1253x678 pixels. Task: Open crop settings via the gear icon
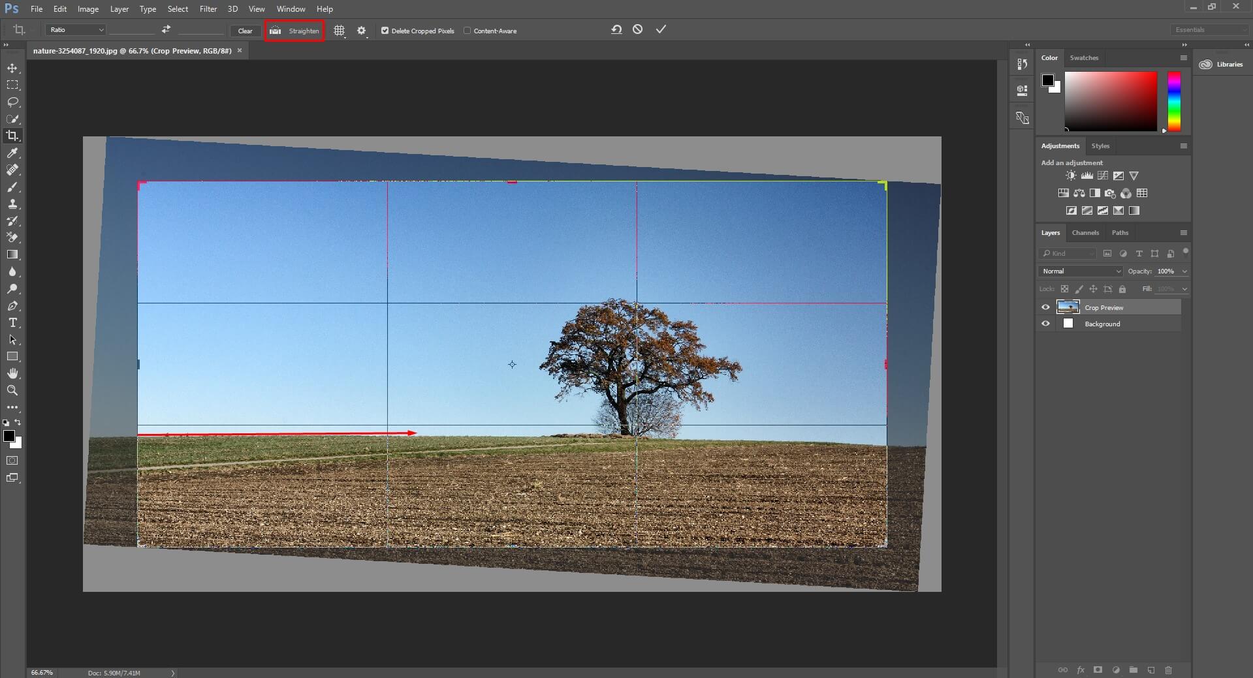click(x=361, y=30)
